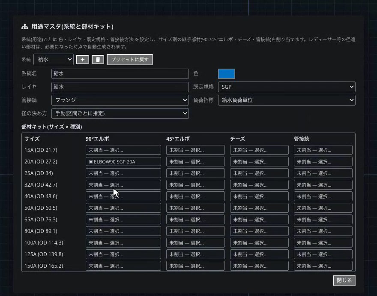
Task: Select 45°エルボ part for 40A row
Action: (195, 196)
